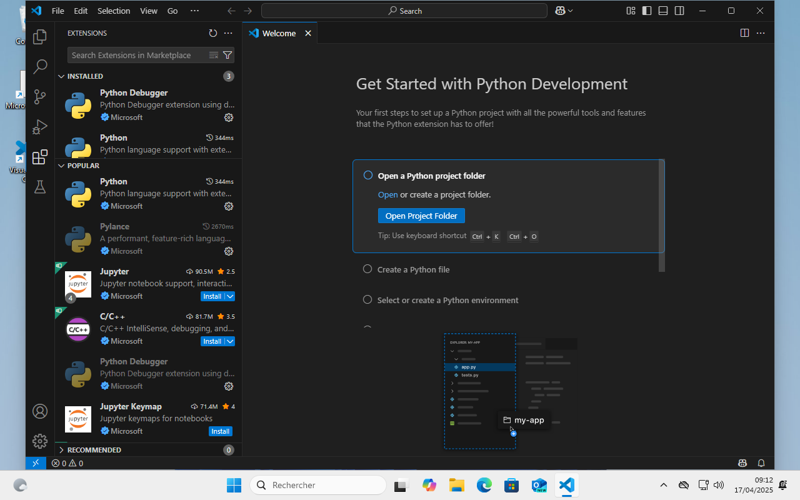Open the View menu
Image resolution: width=800 pixels, height=500 pixels.
coord(149,11)
